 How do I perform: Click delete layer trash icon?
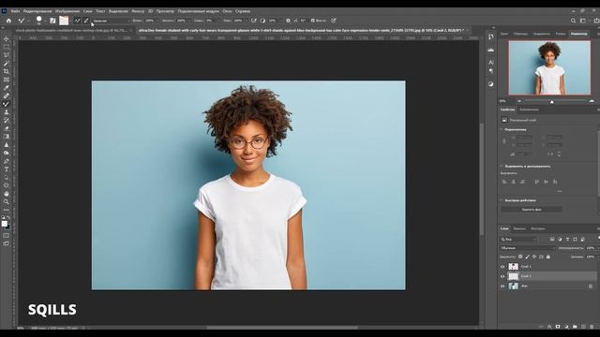click(592, 327)
